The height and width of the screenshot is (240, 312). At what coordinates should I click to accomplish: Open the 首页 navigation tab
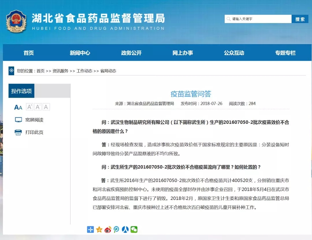29,53
